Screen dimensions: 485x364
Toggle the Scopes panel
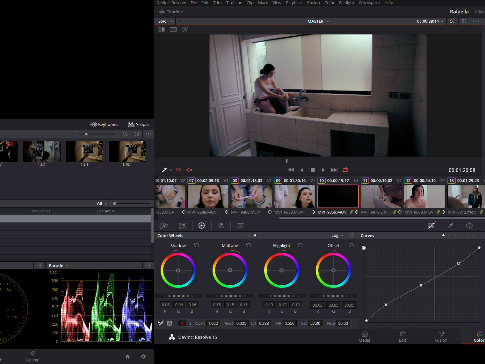click(x=139, y=124)
